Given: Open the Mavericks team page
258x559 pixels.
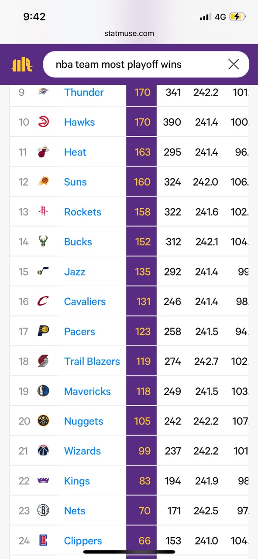Looking at the screenshot, I should 87,391.
